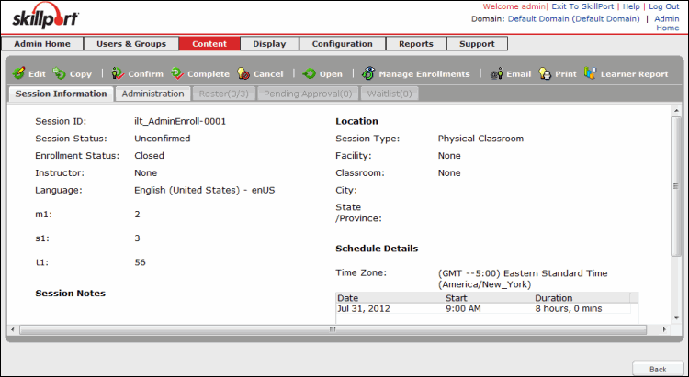Click the t1 value 56
Image resolution: width=689 pixels, height=377 pixels.
(x=140, y=262)
